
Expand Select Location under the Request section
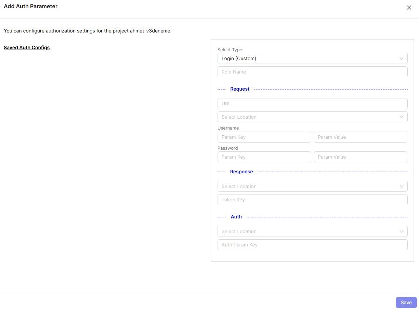click(x=308, y=117)
